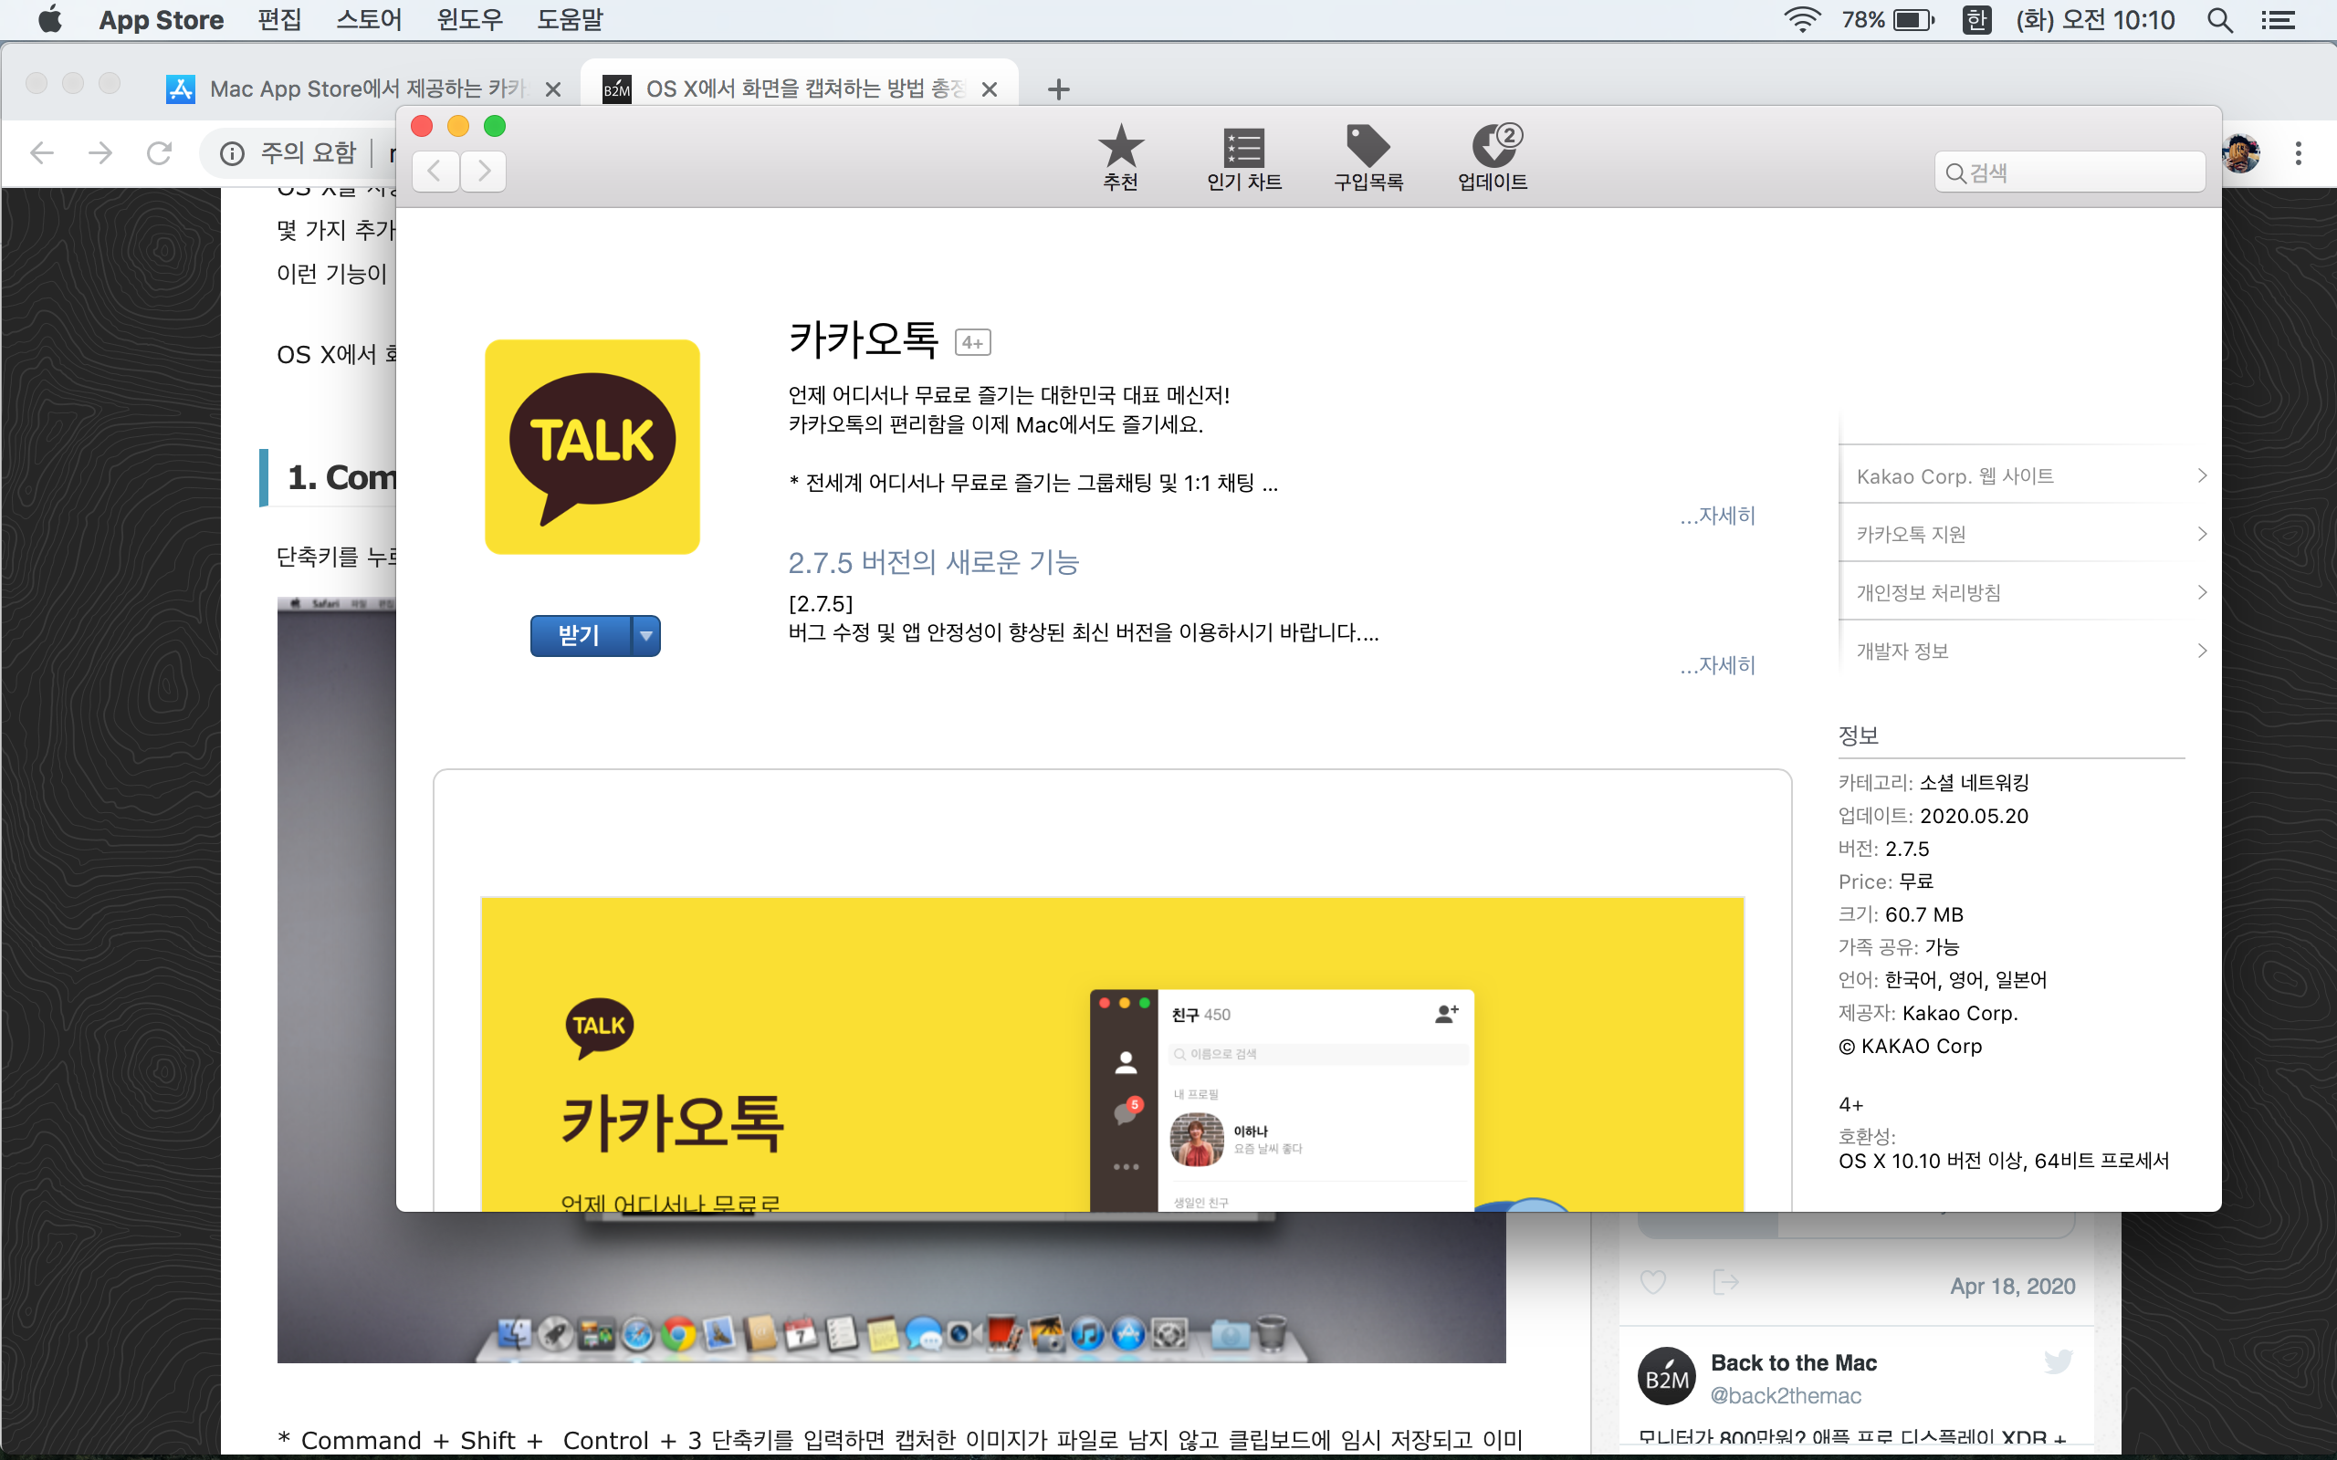Click 2.7.5 버전의 새로운 기능 heading
The image size is (2337, 1460).
(x=933, y=562)
